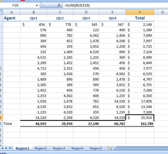Select cell containing 567
The image size is (168, 154).
tap(112, 24)
